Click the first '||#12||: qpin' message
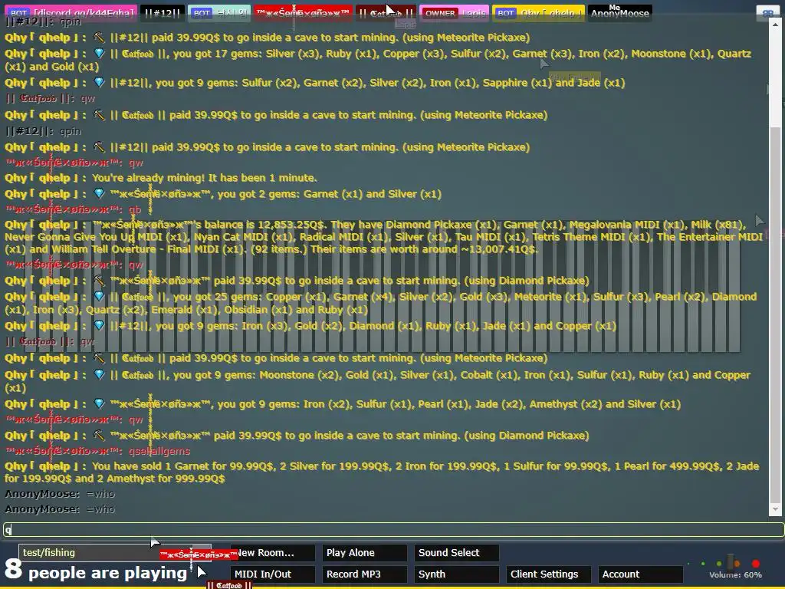Screen dimensions: 785x589 (43, 21)
